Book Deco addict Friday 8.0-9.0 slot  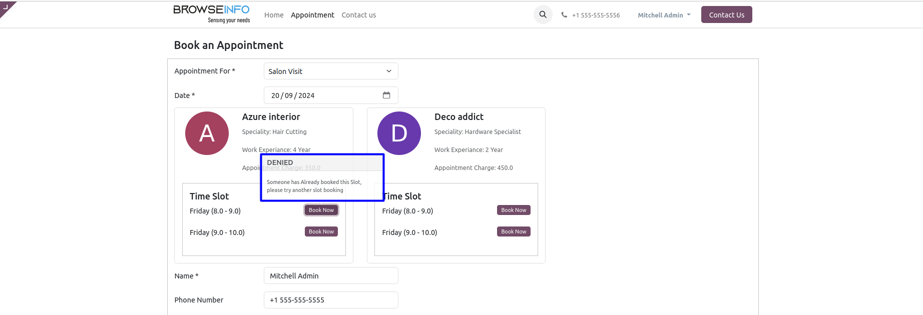click(514, 210)
